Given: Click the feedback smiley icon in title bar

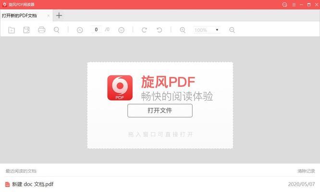Looking at the screenshot, I should coord(284,4).
